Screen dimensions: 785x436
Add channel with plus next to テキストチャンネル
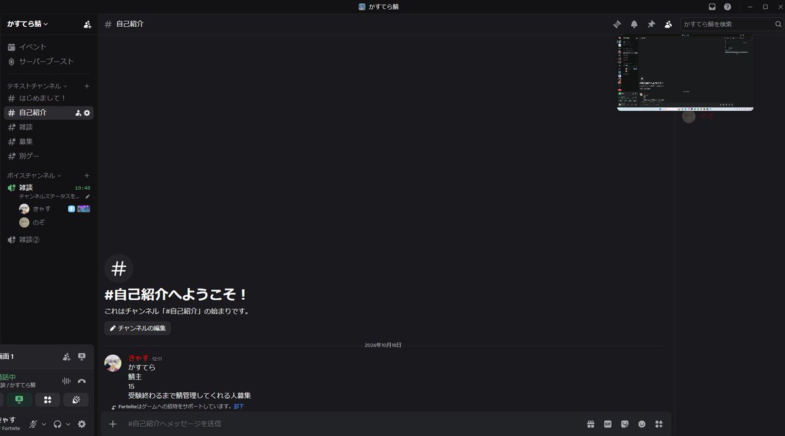[87, 86]
